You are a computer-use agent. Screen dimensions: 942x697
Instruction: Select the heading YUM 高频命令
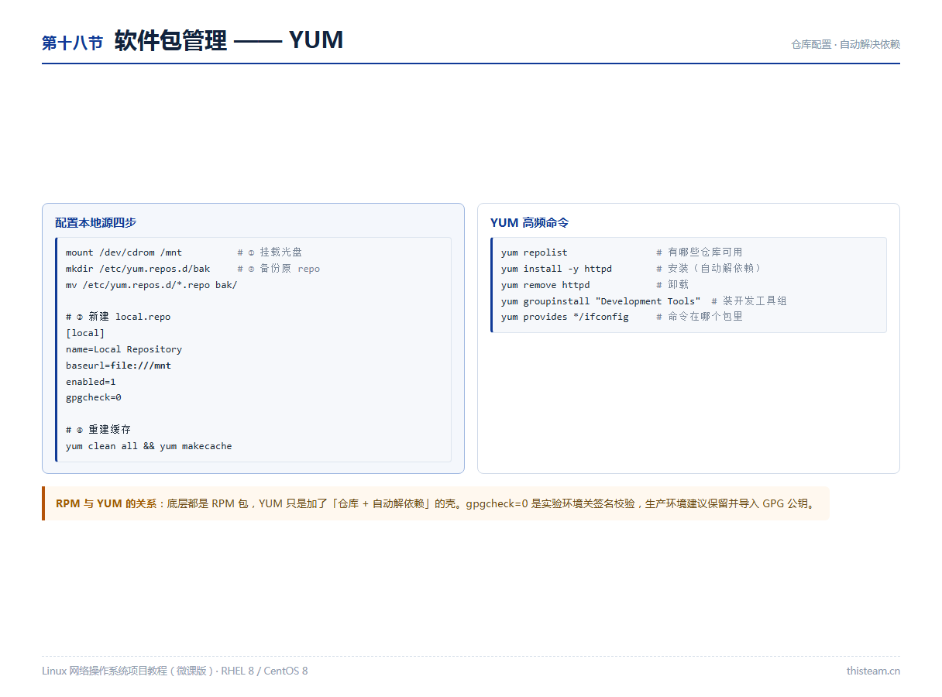(x=530, y=222)
